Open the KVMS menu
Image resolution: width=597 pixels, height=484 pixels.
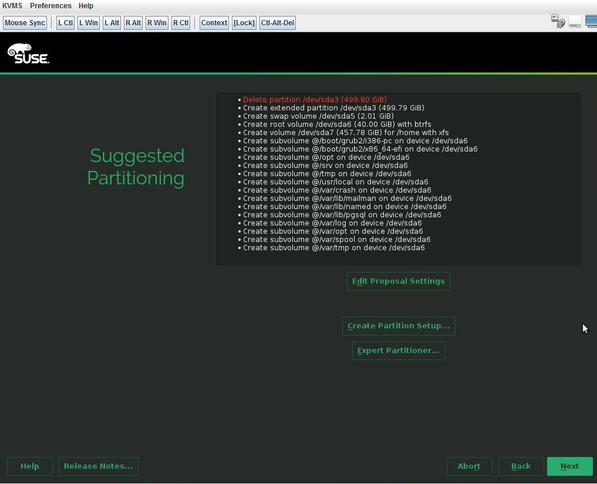point(12,6)
